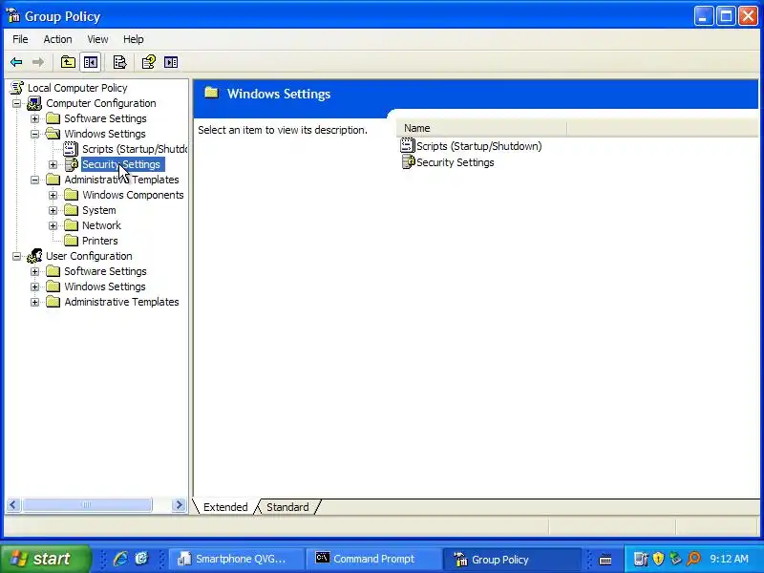This screenshot has height=573, width=764.
Task: Click the Up one level toolbar icon
Action: tap(68, 62)
